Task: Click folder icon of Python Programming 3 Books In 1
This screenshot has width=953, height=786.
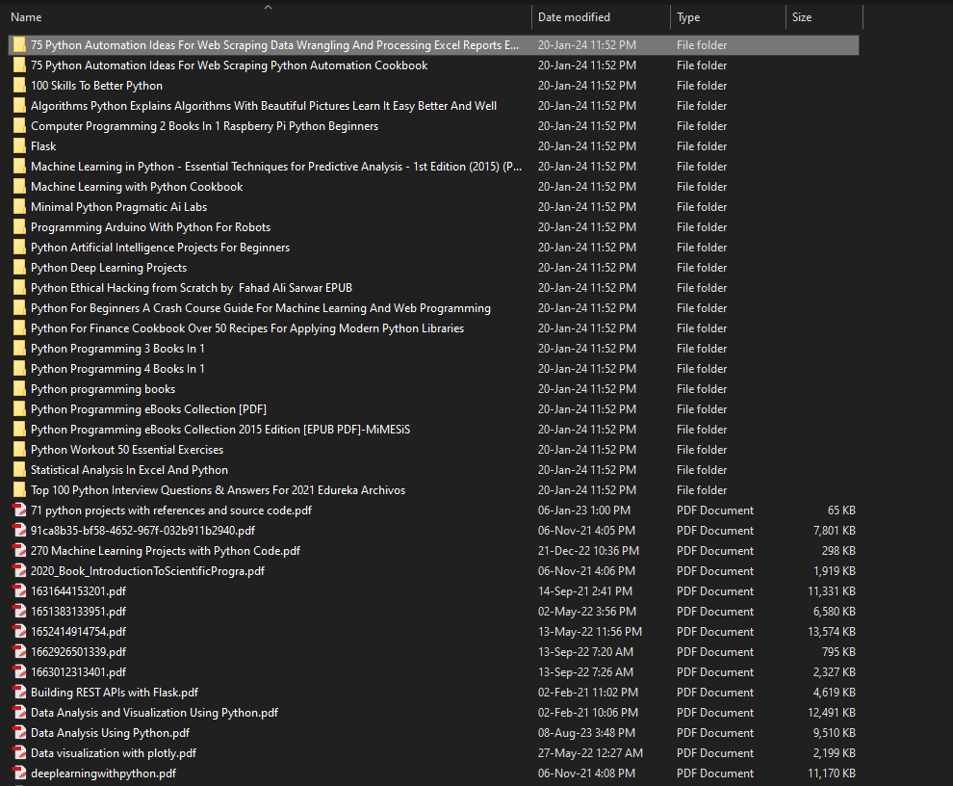Action: 20,349
